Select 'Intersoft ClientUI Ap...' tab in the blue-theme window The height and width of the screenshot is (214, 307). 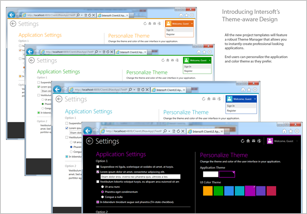click(168, 90)
